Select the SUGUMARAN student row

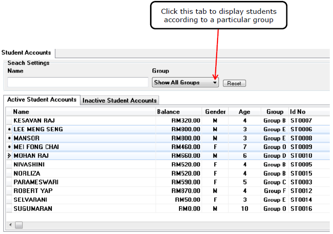click(33, 209)
